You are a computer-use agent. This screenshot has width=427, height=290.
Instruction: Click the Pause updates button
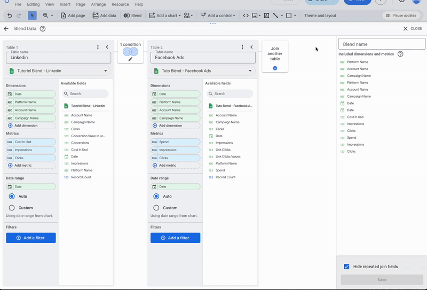tap(401, 15)
